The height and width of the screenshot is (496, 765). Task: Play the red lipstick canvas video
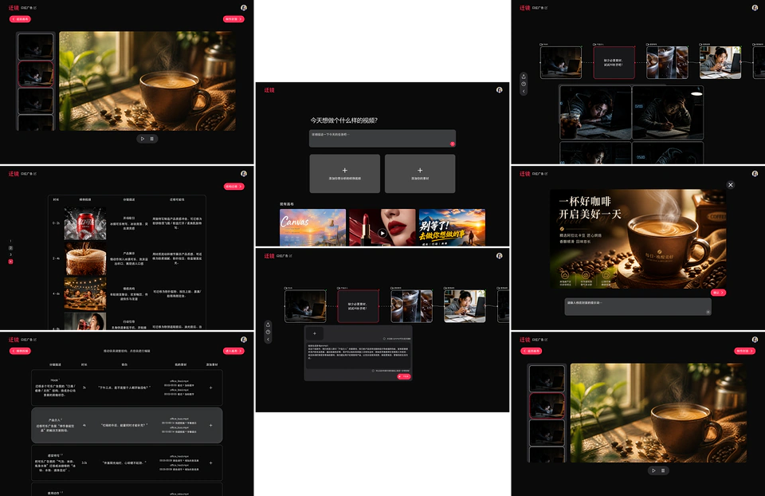point(382,233)
